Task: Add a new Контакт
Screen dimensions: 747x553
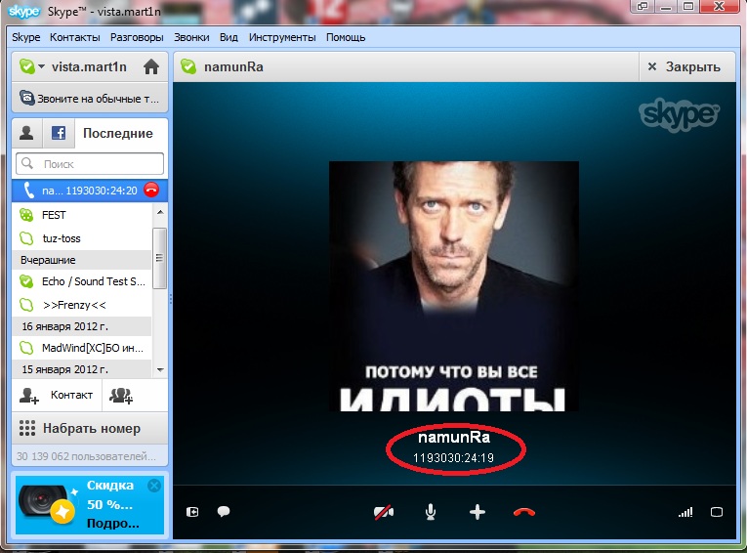Action: click(x=57, y=395)
